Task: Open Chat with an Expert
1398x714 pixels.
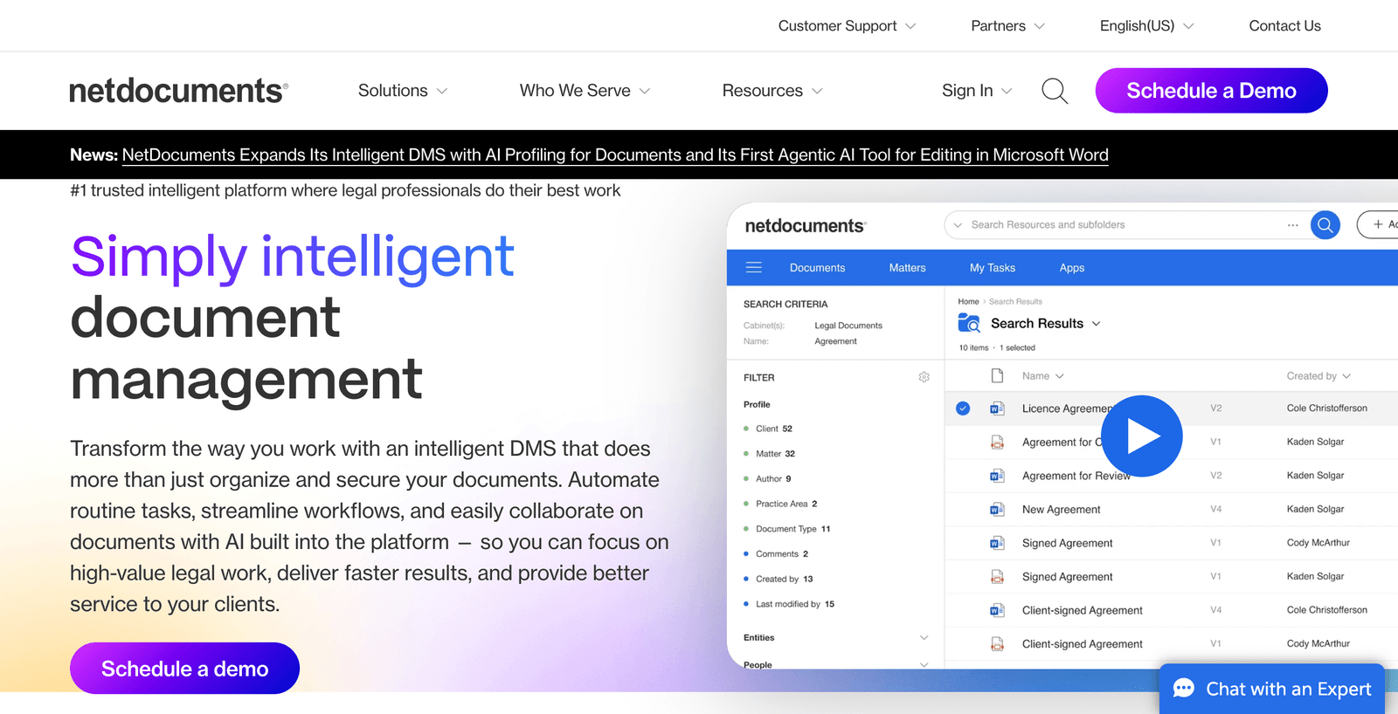Action: pos(1272,689)
